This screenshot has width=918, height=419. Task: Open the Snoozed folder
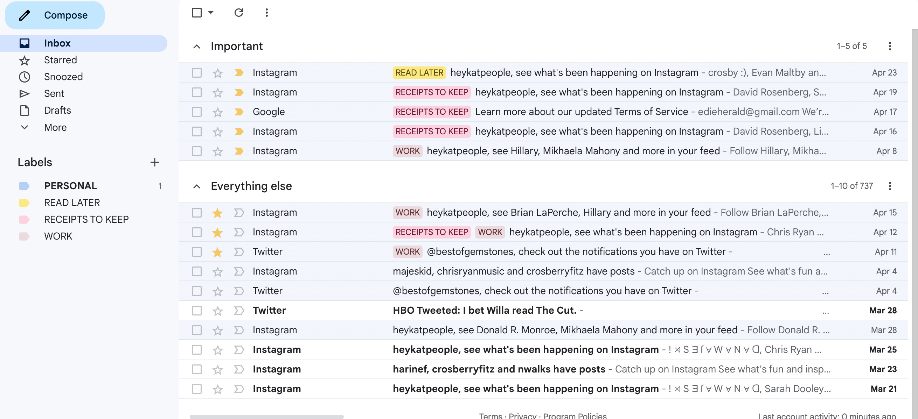[63, 77]
